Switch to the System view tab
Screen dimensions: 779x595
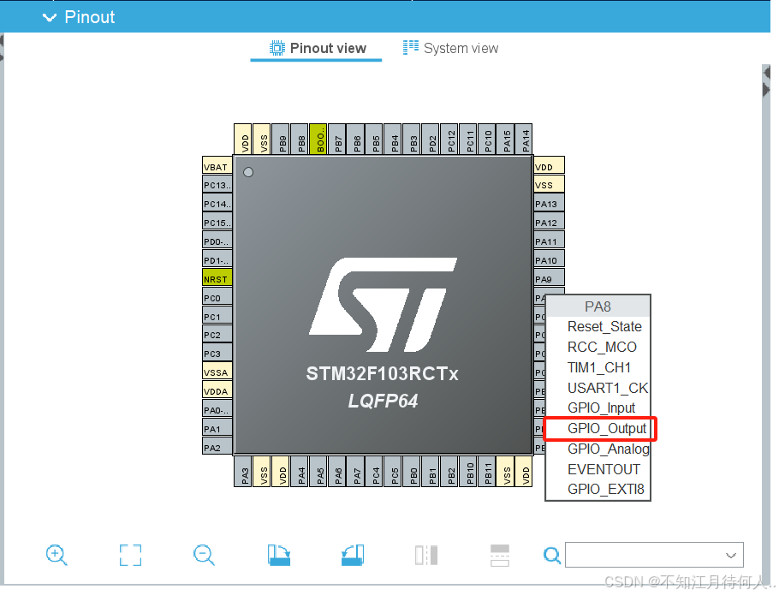click(x=450, y=48)
